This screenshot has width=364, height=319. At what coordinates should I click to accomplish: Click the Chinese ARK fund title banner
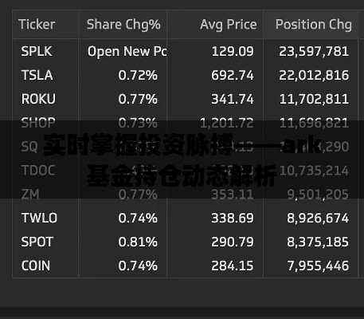(182, 159)
